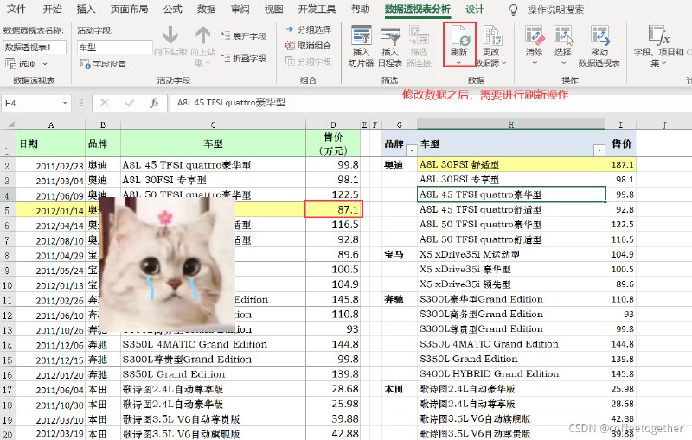The image size is (692, 440).
Task: Select cell S350L 4MATIC Grand Edition in column C
Action: click(213, 344)
